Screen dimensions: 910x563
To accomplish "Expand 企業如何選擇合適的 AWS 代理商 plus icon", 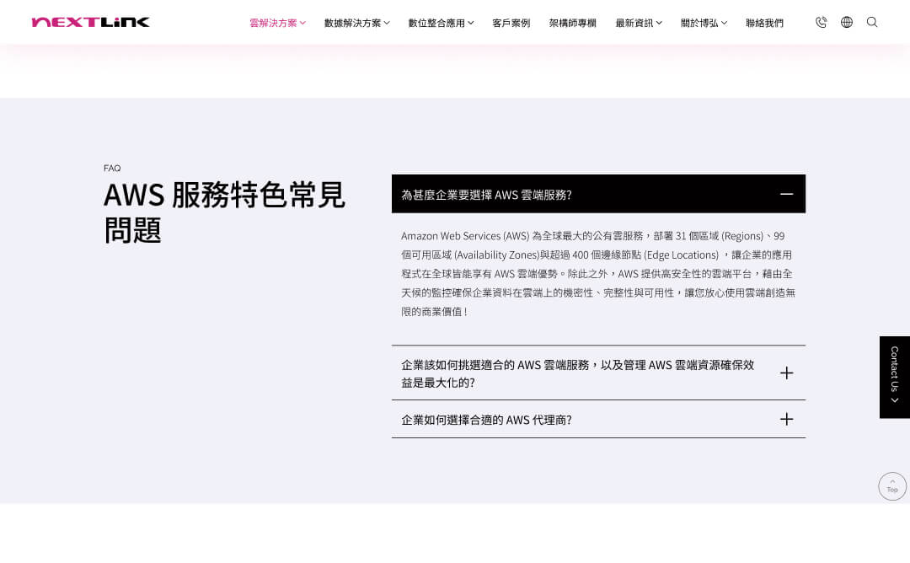I will coord(786,419).
